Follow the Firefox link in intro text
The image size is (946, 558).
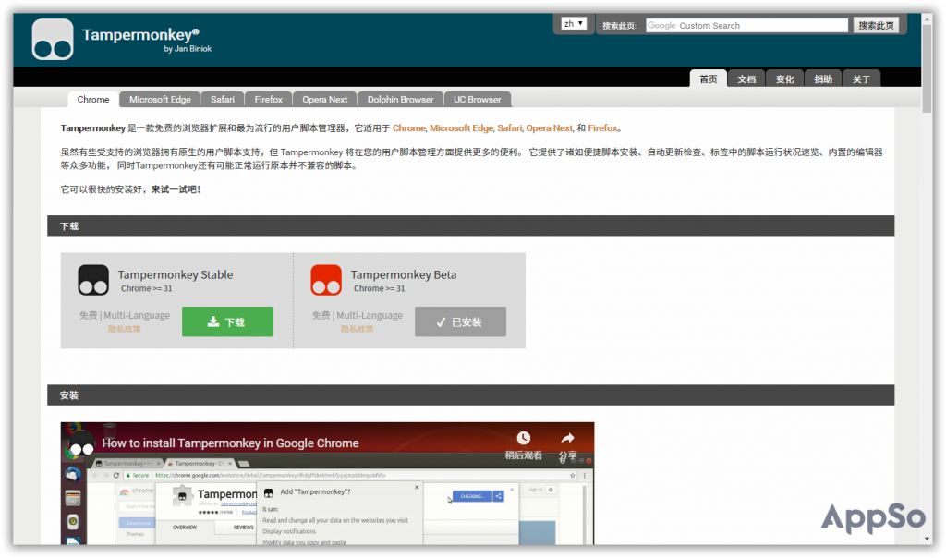[602, 127]
